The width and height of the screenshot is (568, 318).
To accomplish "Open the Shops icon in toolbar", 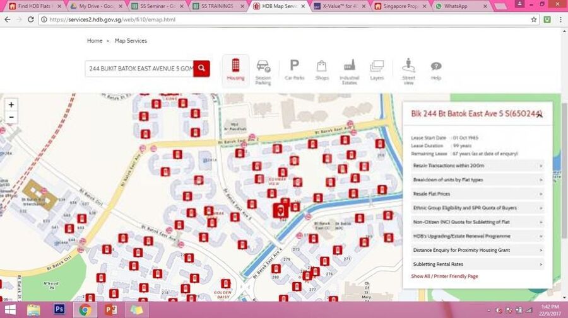I will (x=322, y=70).
